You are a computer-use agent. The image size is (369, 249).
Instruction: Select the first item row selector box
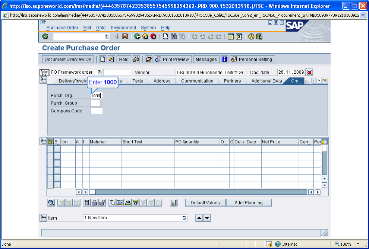[x=50, y=149]
